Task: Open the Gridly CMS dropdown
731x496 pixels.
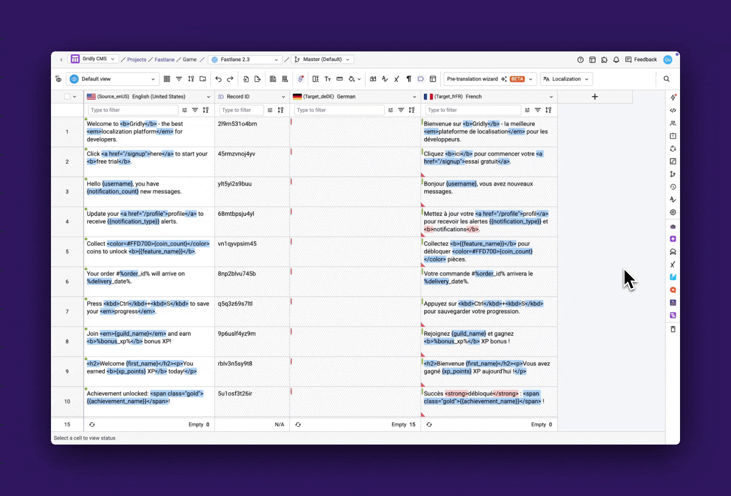Action: (94, 59)
